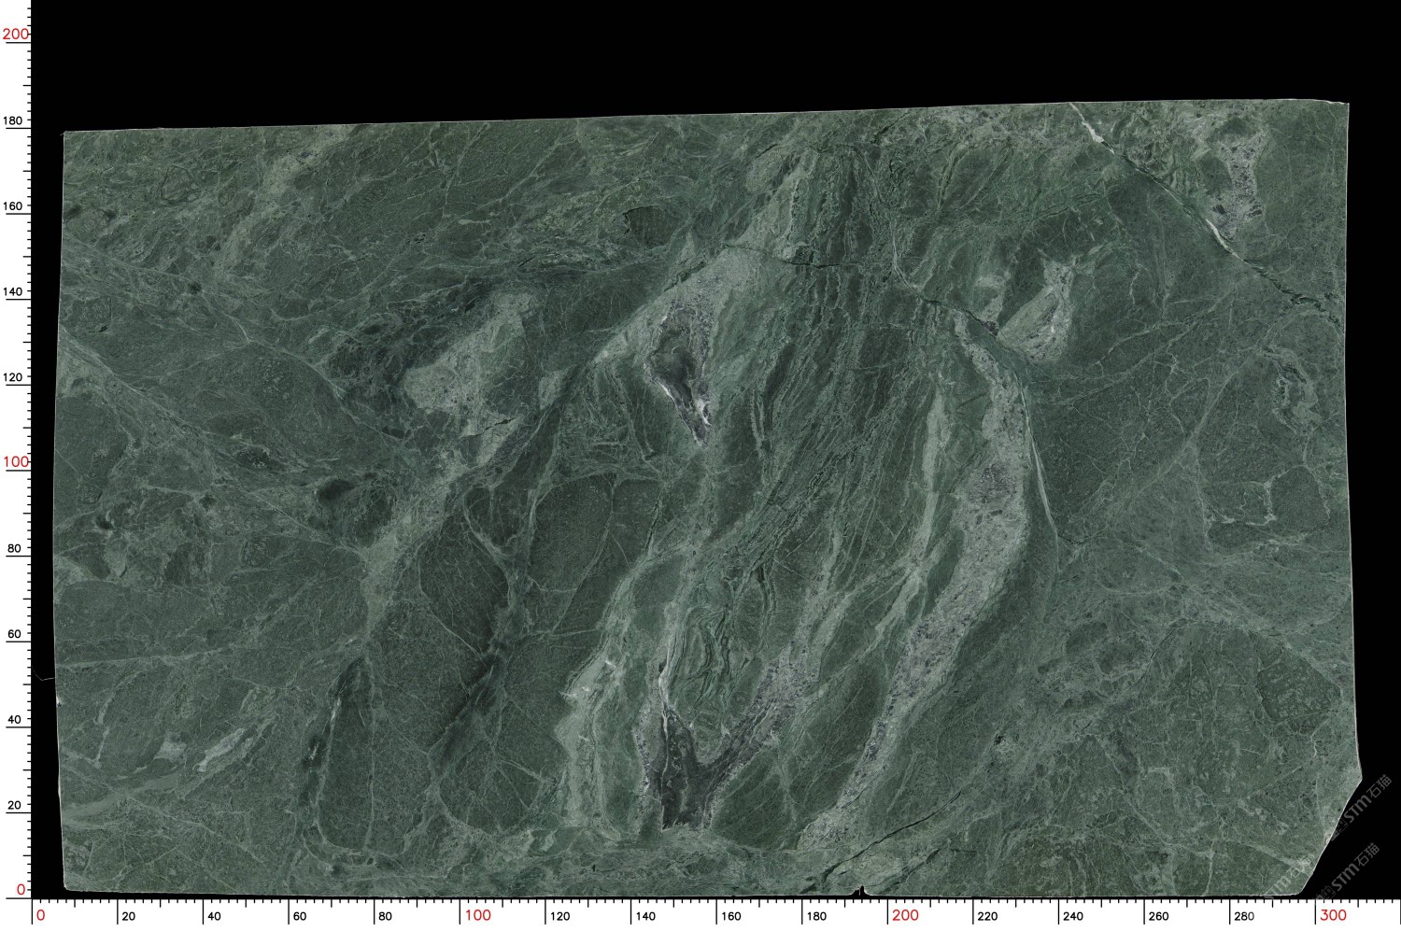
Task: Click the red 100 label on vertical ruler
Action: (15, 462)
